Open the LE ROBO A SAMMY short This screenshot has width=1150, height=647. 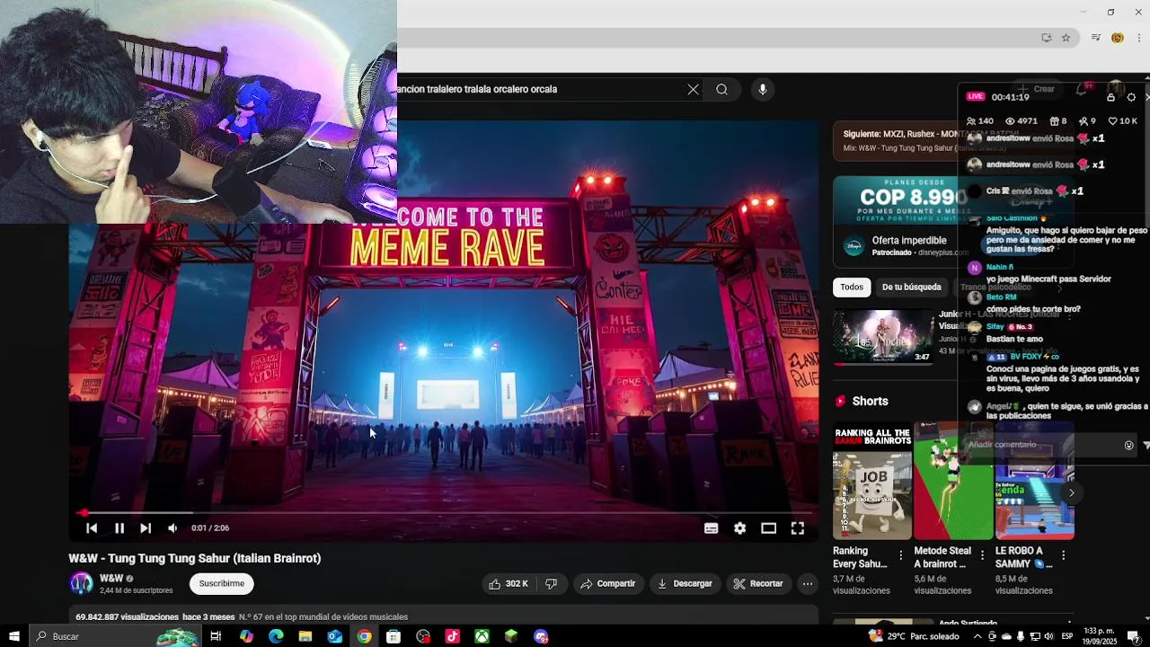click(x=1034, y=481)
